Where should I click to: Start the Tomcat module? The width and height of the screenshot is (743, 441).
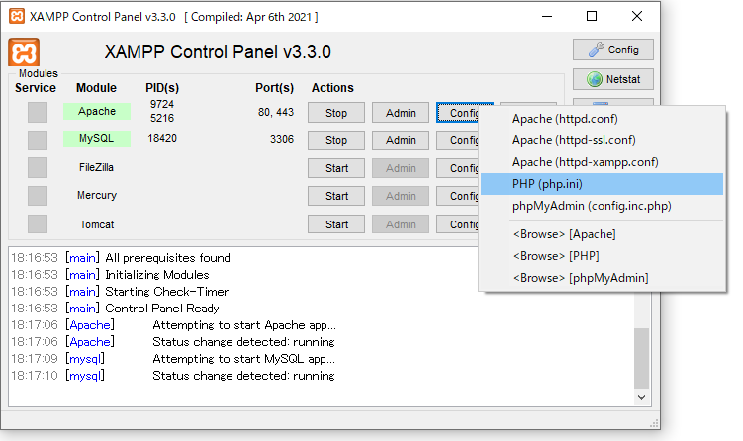click(336, 224)
